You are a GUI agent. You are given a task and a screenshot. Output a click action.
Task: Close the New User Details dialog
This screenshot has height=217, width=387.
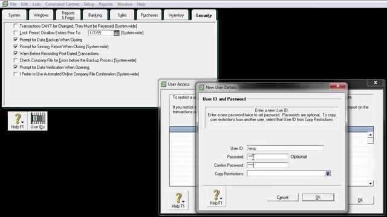click(x=337, y=86)
